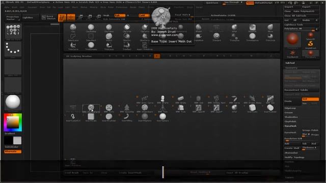Pick the SnakeHook brush
326x183 pixels.
click(x=199, y=37)
